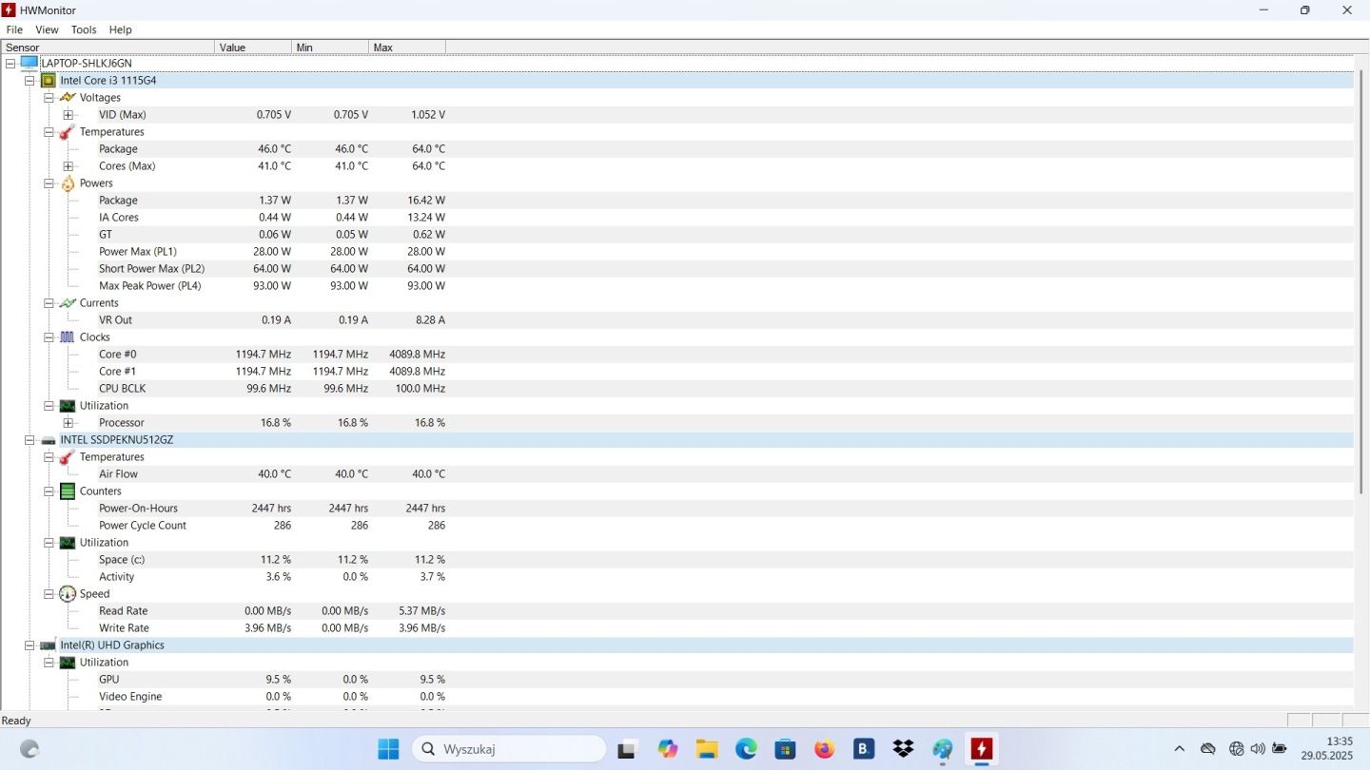The image size is (1370, 770).
Task: Open the Tools menu
Action: (x=84, y=30)
